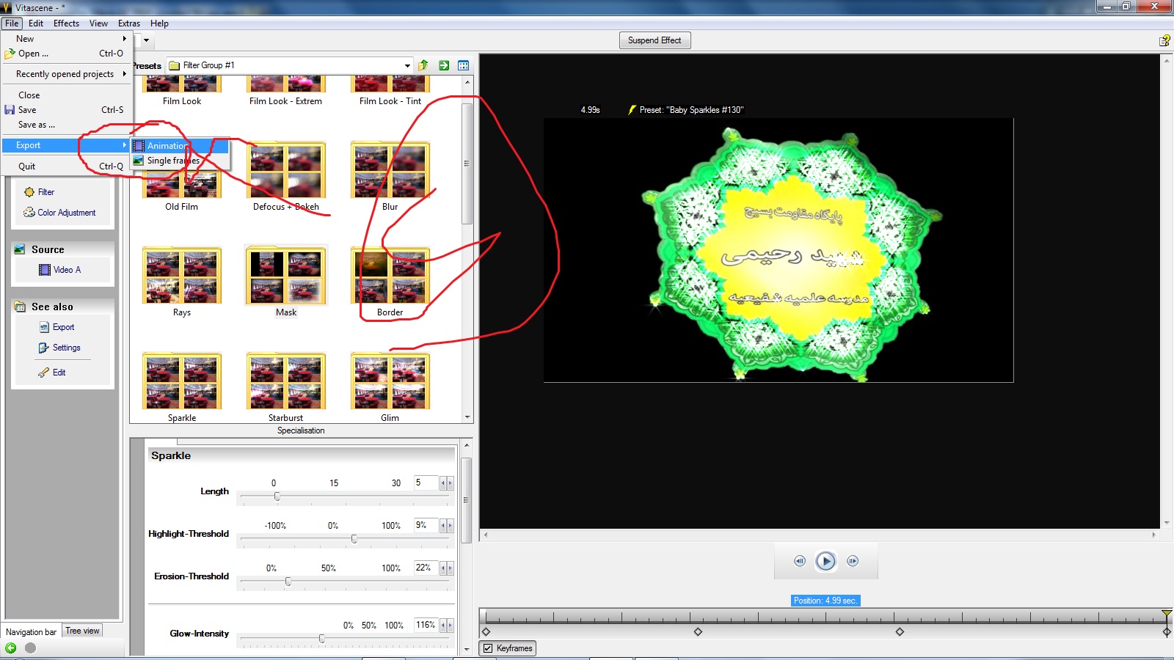Choose Close in the File menu
This screenshot has width=1174, height=660.
coord(68,95)
